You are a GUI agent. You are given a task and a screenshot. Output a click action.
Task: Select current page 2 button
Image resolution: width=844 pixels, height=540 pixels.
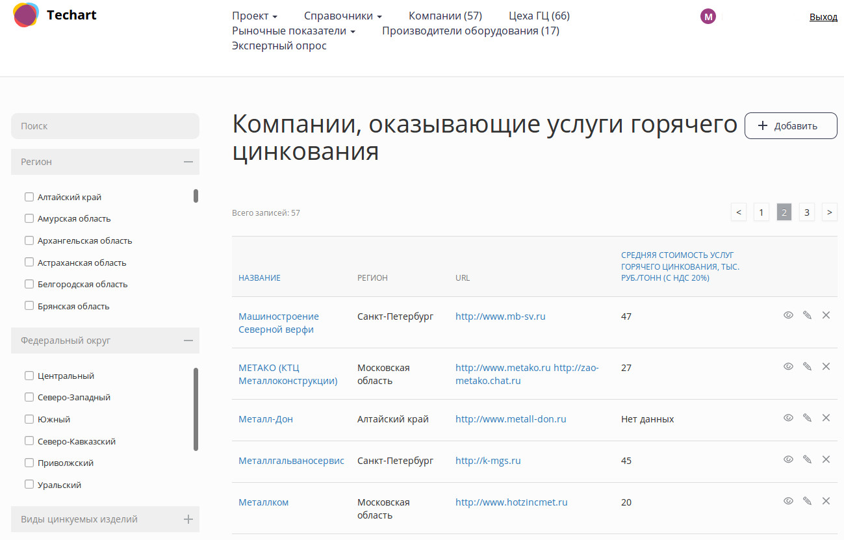coord(784,212)
